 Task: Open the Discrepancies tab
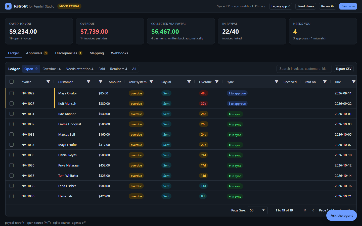(x=69, y=53)
